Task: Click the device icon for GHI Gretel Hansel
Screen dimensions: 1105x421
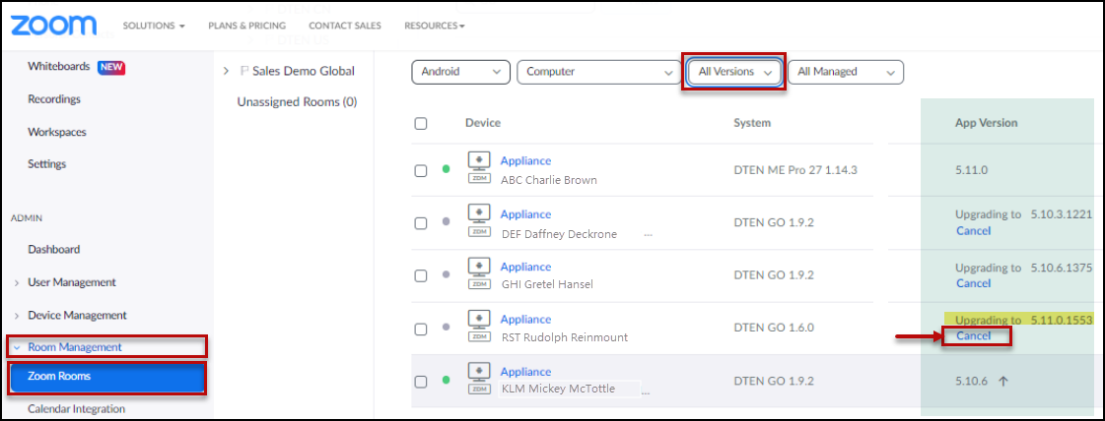Action: tap(479, 274)
